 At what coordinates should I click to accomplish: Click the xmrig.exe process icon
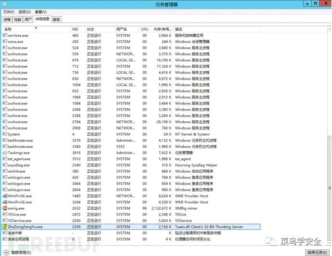tap(5, 208)
